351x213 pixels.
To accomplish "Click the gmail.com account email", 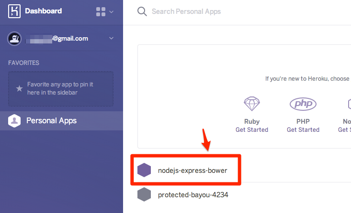I will pos(57,38).
